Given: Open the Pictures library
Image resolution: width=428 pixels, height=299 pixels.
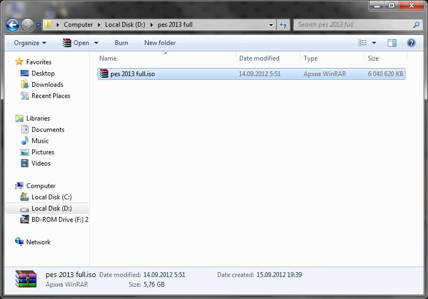Looking at the screenshot, I should tap(43, 152).
